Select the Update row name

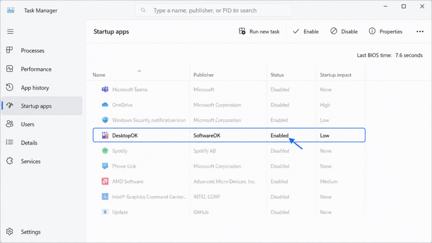(120, 212)
